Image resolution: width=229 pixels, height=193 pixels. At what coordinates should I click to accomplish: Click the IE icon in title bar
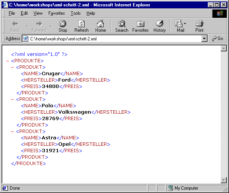click(5, 5)
